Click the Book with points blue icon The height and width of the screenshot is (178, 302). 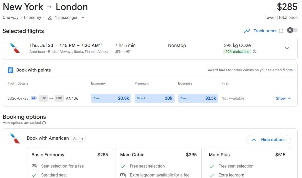click(x=10, y=70)
